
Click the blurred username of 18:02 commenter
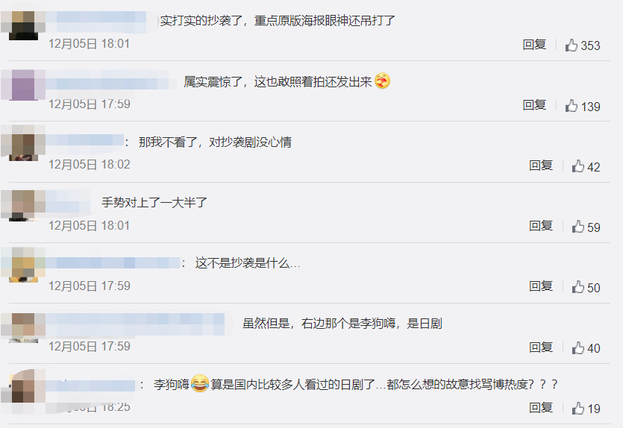pos(84,142)
